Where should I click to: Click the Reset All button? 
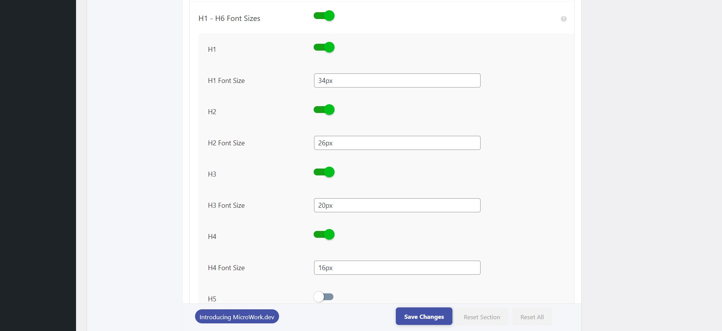coord(532,317)
